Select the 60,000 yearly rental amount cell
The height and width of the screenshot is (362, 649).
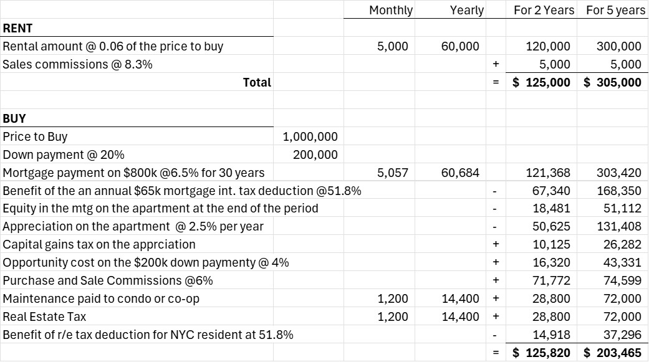[x=460, y=46]
